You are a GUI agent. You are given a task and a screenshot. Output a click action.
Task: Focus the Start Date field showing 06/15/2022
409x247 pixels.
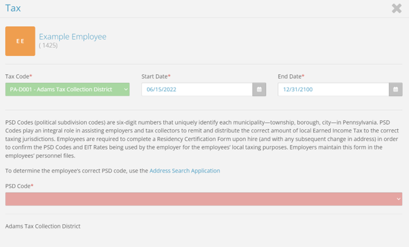[x=197, y=89]
